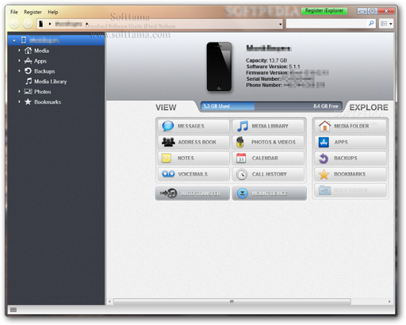Expand the Media tree node
This screenshot has height=325, width=406.
19,50
